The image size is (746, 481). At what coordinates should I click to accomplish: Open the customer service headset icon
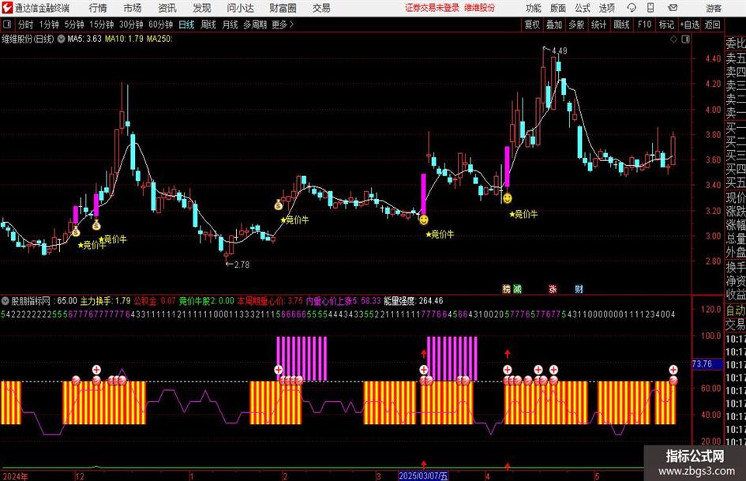pyautogui.click(x=632, y=8)
